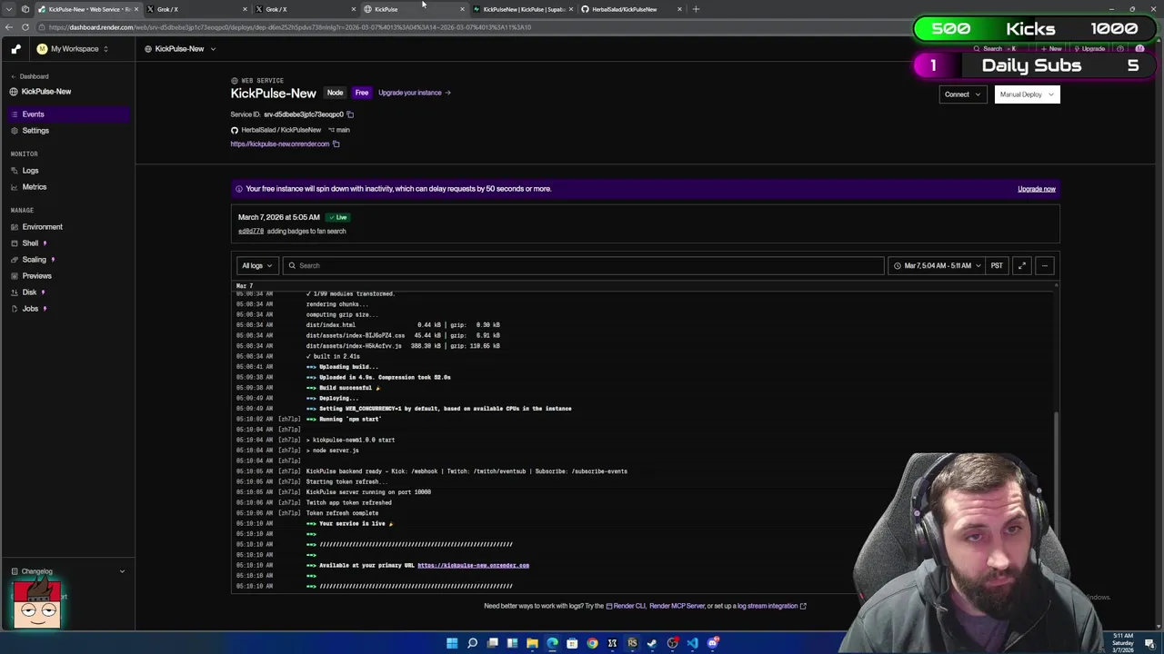Expand logs to fullscreen

pos(1022,266)
